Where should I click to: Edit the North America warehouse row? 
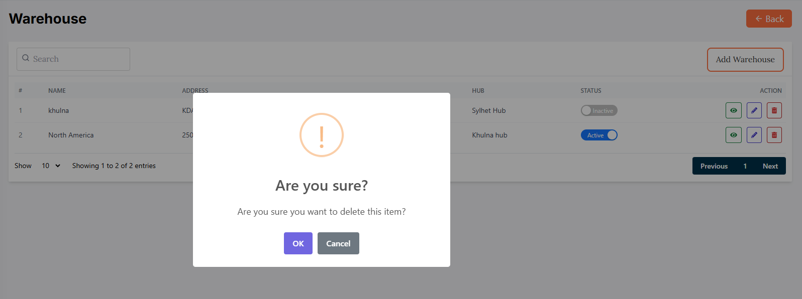point(754,135)
